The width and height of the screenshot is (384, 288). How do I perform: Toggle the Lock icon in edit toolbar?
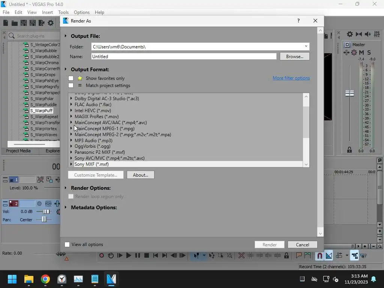(286, 256)
